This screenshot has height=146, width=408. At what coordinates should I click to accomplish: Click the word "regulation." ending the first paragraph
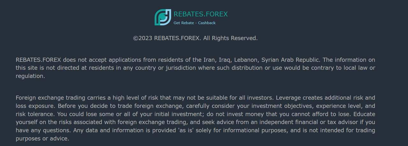pos(30,76)
